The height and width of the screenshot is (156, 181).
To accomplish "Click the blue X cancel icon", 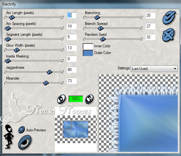I will [169, 35].
